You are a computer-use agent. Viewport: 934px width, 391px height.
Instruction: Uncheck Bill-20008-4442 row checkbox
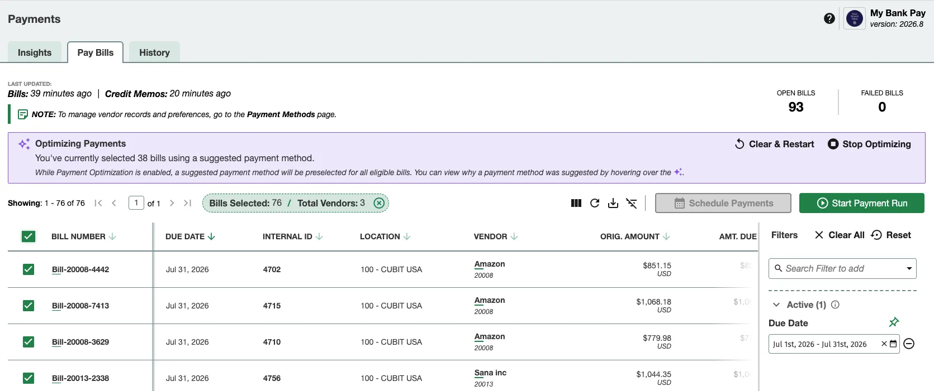29,269
